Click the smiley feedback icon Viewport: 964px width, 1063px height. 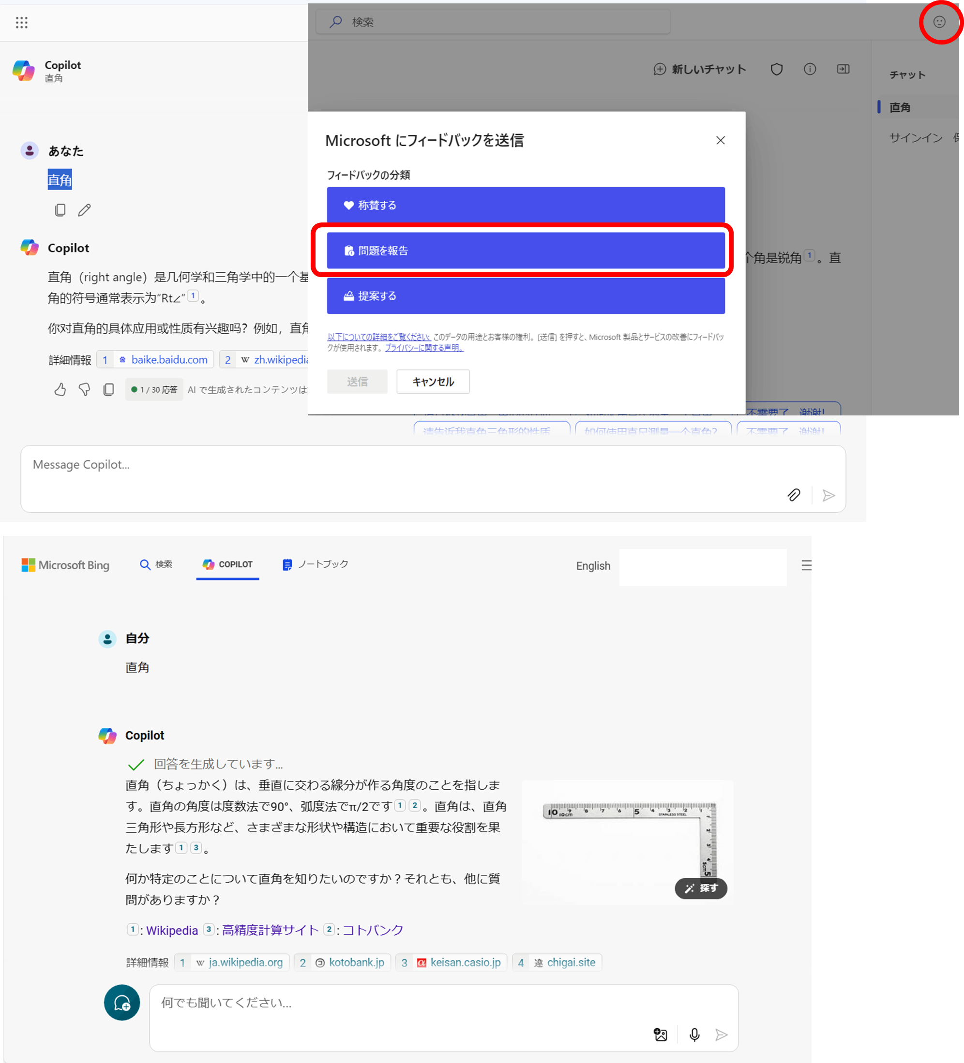(939, 22)
